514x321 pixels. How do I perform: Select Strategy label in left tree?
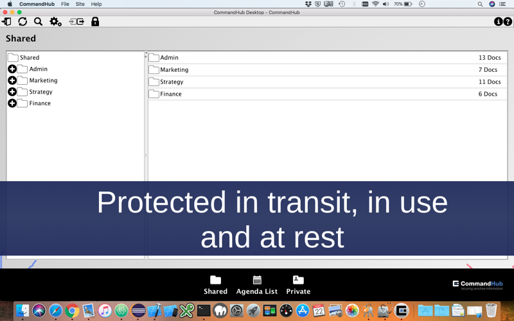[x=40, y=92]
